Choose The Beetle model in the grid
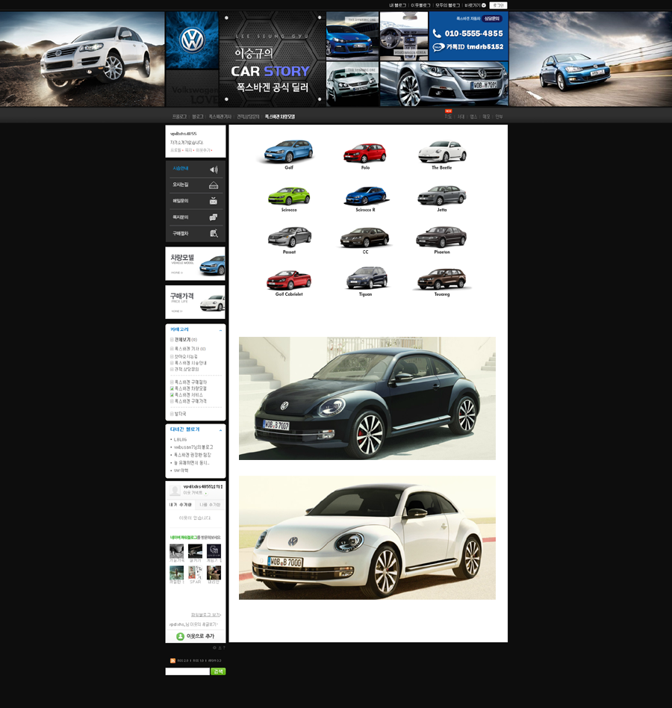Viewport: 672px width, 708px height. pyautogui.click(x=442, y=152)
